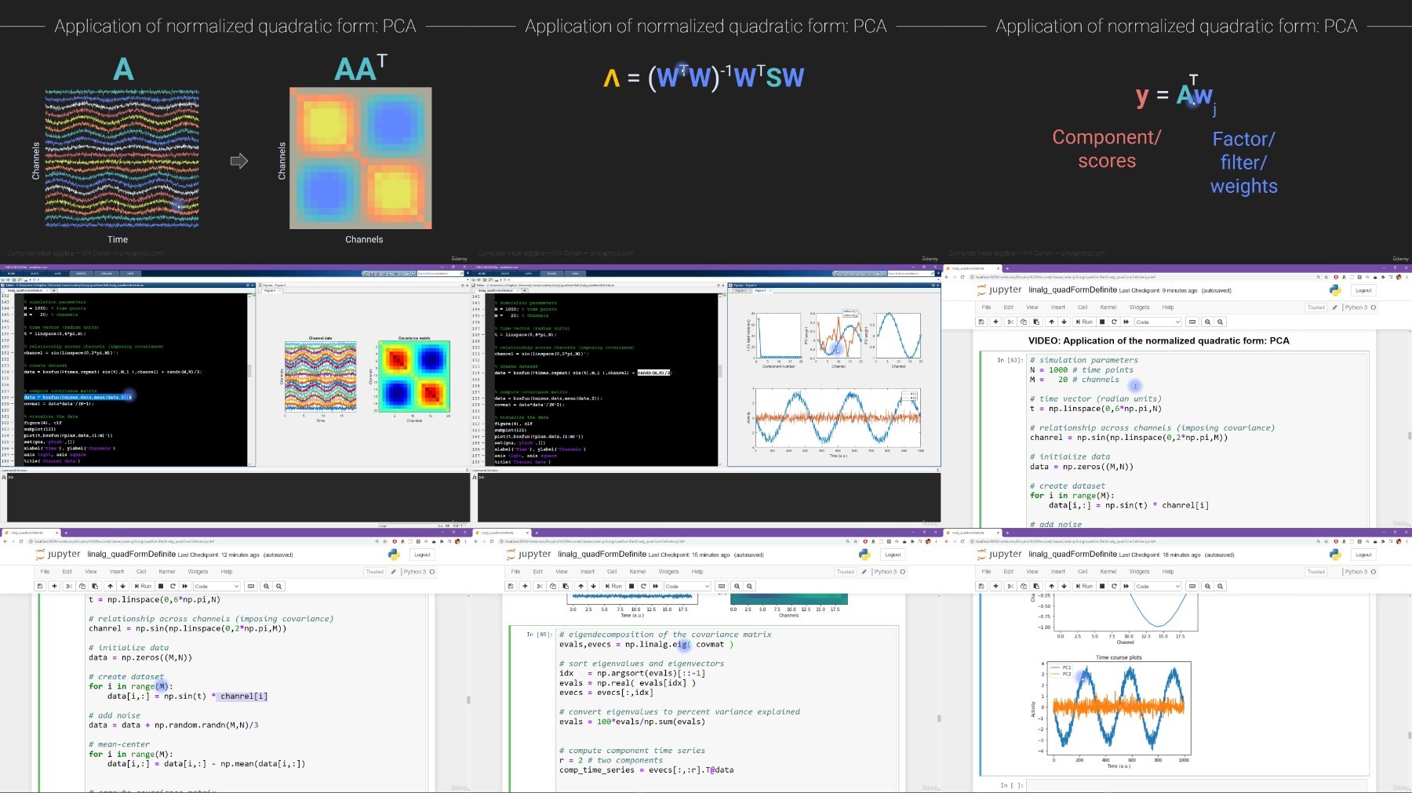The width and height of the screenshot is (1412, 793).
Task: Open Widgets menu in 18-minutes-ago notebook
Action: click(x=1139, y=572)
